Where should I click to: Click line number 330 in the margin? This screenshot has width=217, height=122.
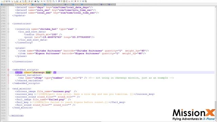click(x=3, y=116)
